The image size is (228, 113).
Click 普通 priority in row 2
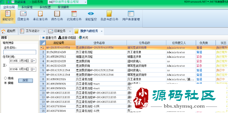[x=206, y=52]
